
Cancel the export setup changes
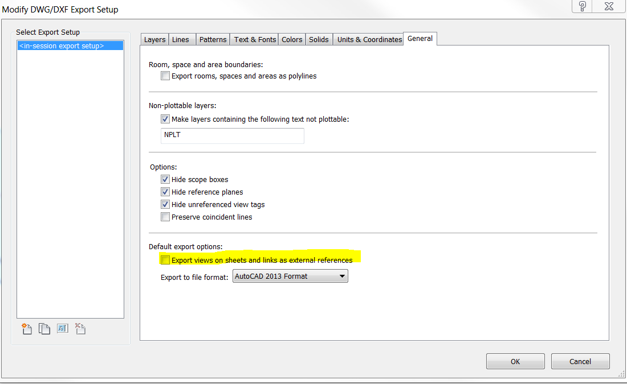coord(580,362)
